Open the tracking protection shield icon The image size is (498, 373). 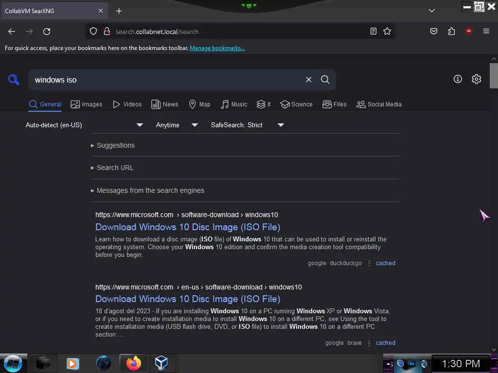pyautogui.click(x=93, y=32)
